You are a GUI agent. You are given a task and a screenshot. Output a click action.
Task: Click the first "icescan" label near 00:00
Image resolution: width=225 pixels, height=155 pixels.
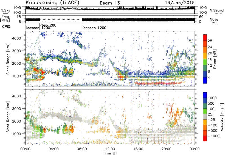[x=33, y=28]
